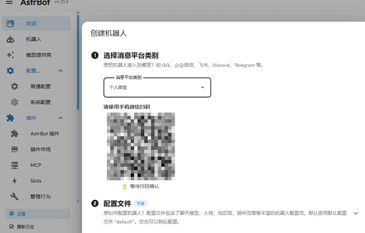Click the 请使用手机微信扫码 label
Image resolution: width=365 pixels, height=233 pixels.
pos(126,107)
